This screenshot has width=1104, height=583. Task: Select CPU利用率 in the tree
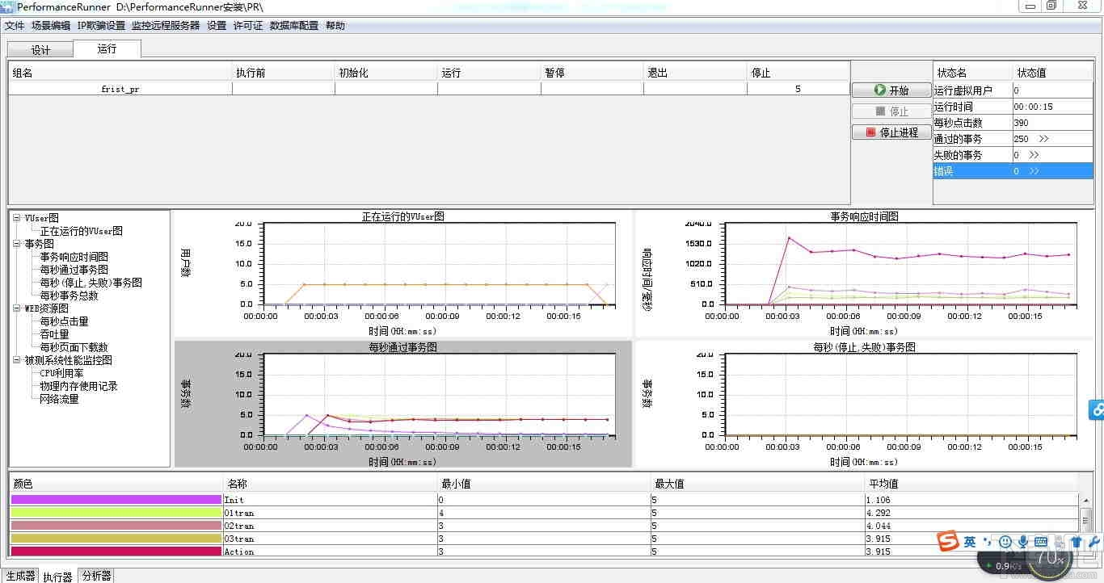click(x=62, y=373)
